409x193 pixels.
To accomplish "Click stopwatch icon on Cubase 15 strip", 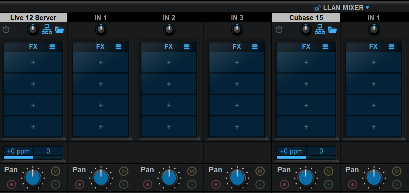I will [x=279, y=30].
